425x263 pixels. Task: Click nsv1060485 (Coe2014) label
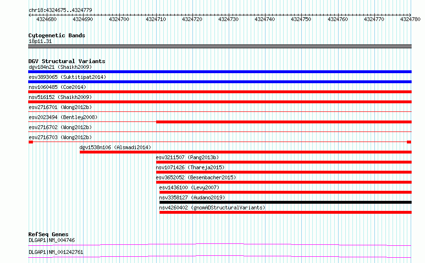tap(57, 87)
